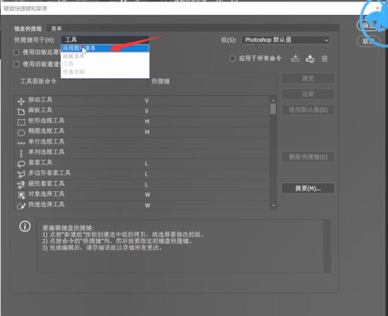Screen dimensions: 388x316
Task: Open the 快捷键用于 dropdown showing 工具
Action: click(105, 40)
